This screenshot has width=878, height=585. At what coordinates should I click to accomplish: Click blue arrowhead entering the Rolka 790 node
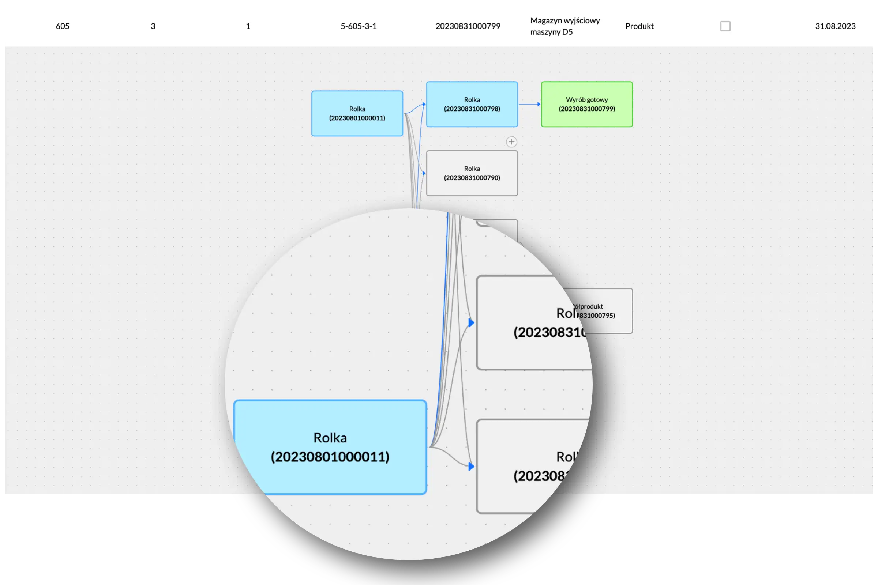tap(424, 173)
